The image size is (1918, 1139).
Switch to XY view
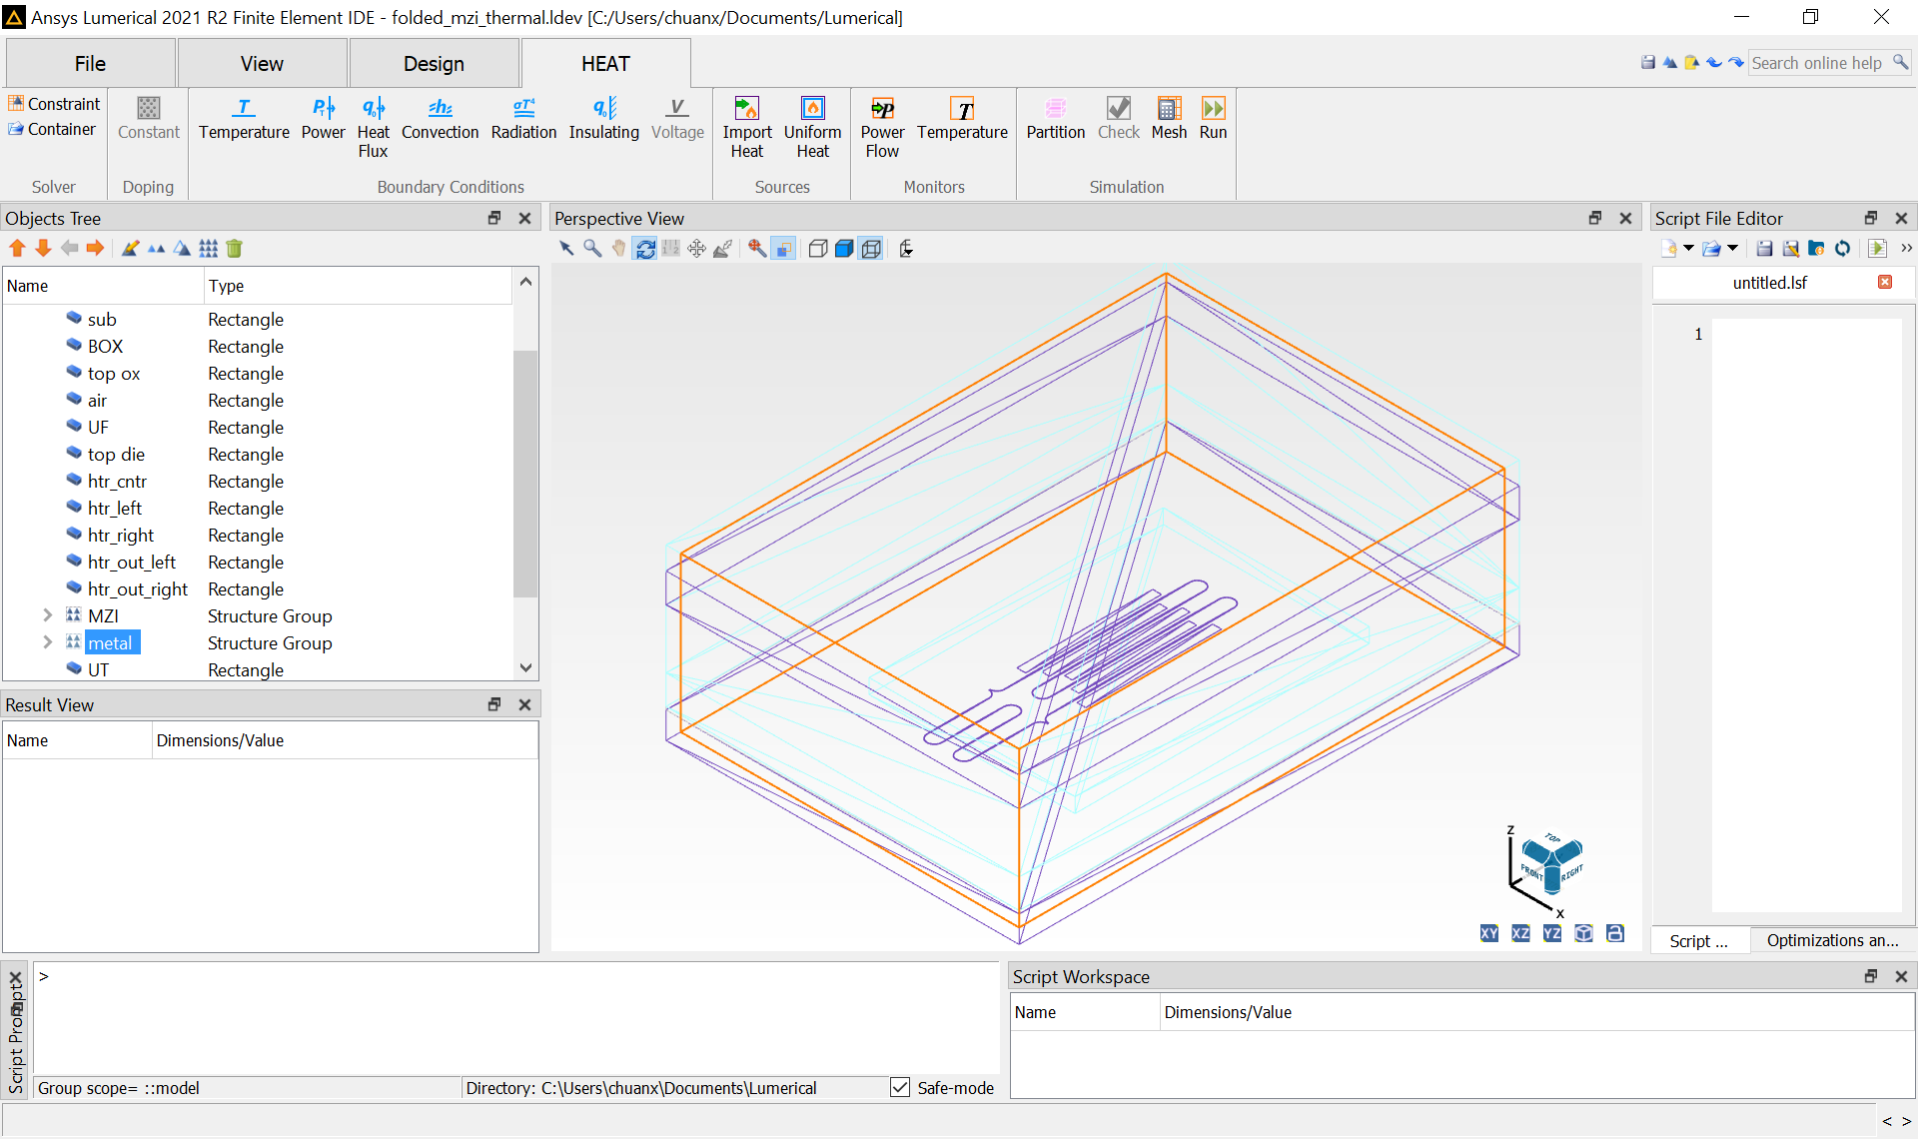click(1488, 933)
